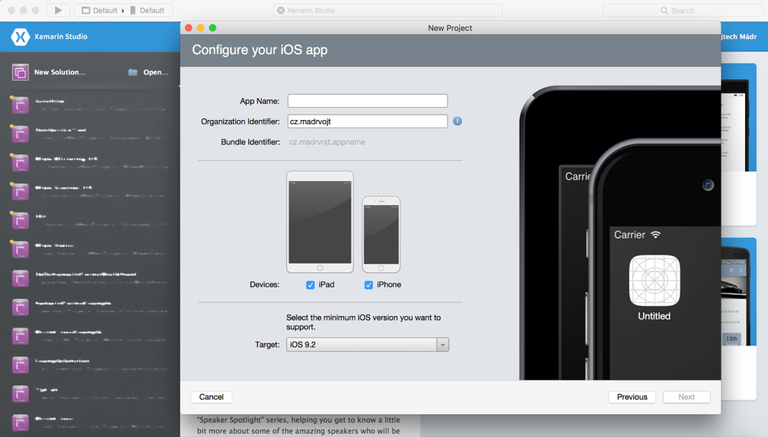Click the iPhone device illustration
768x437 pixels.
(x=381, y=234)
